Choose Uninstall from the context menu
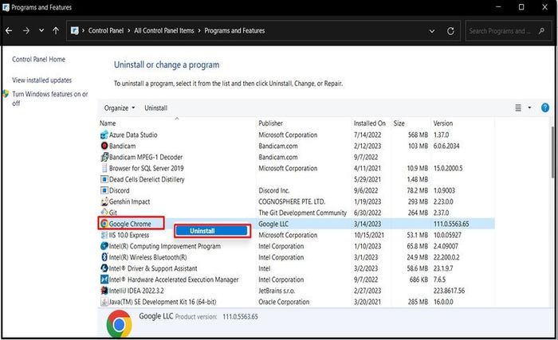This screenshot has width=558, height=340. 212,231
